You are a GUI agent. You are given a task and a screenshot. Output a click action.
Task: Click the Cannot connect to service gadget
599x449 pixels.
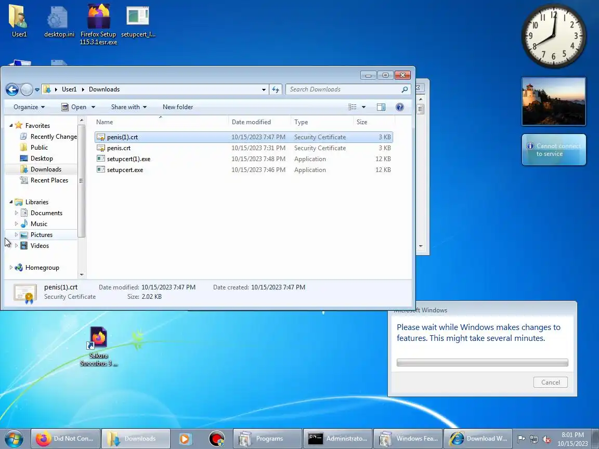pos(554,150)
